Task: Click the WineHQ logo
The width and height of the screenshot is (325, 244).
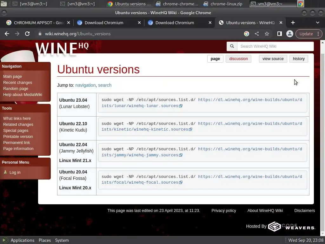Action: point(62,49)
